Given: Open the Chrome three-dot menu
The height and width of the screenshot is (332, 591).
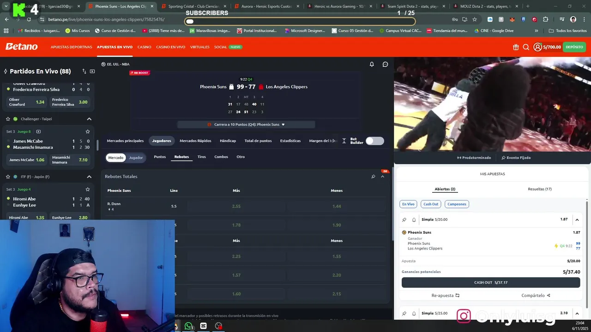Looking at the screenshot, I should tap(584, 19).
